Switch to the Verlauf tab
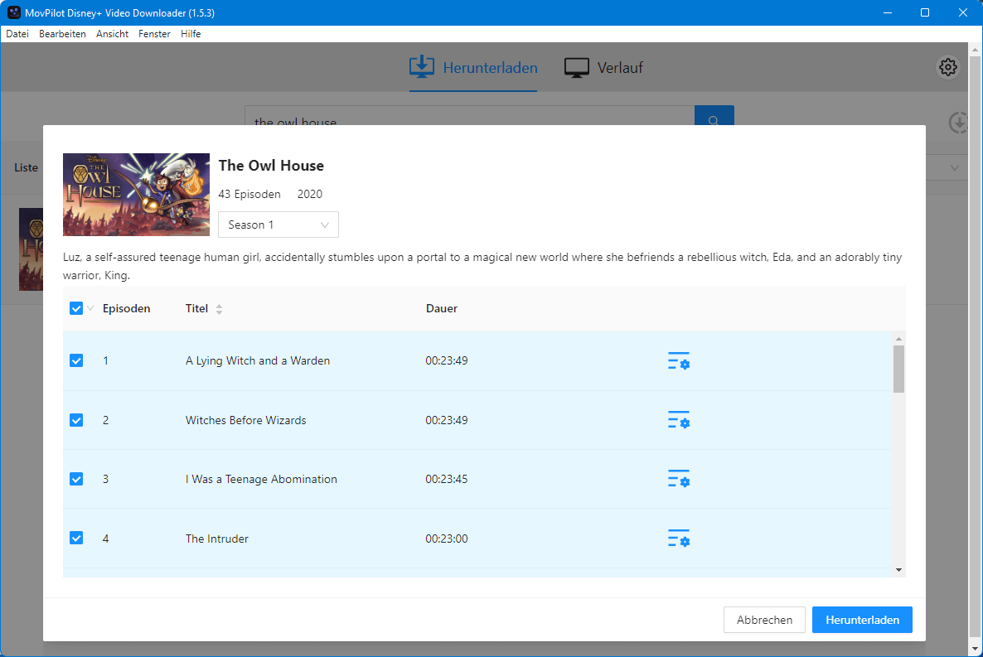 click(603, 67)
